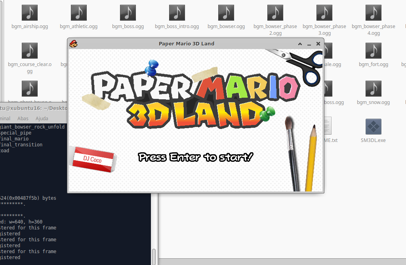This screenshot has width=406, height=265.
Task: Select the bgm_athletic.ogg audio file icon
Action: (79, 13)
